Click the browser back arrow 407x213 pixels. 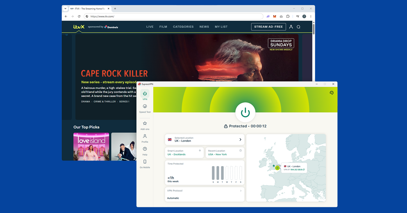[x=66, y=16]
